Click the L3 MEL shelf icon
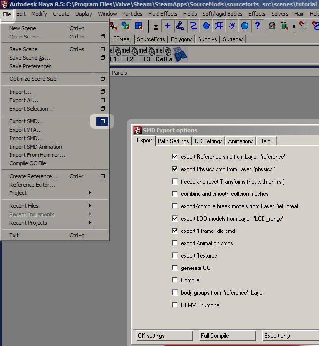 146,54
